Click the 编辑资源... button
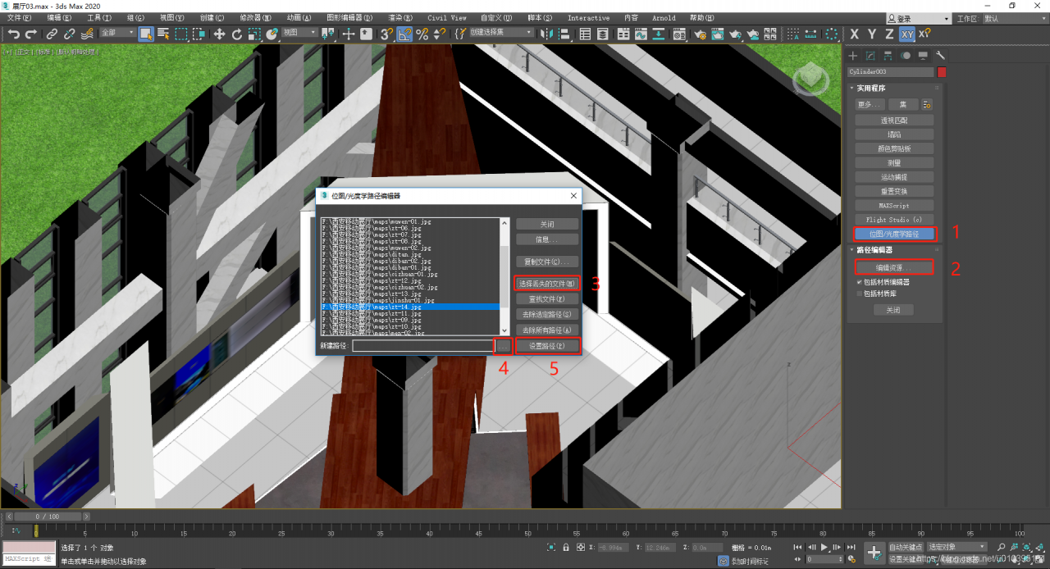 [x=892, y=267]
